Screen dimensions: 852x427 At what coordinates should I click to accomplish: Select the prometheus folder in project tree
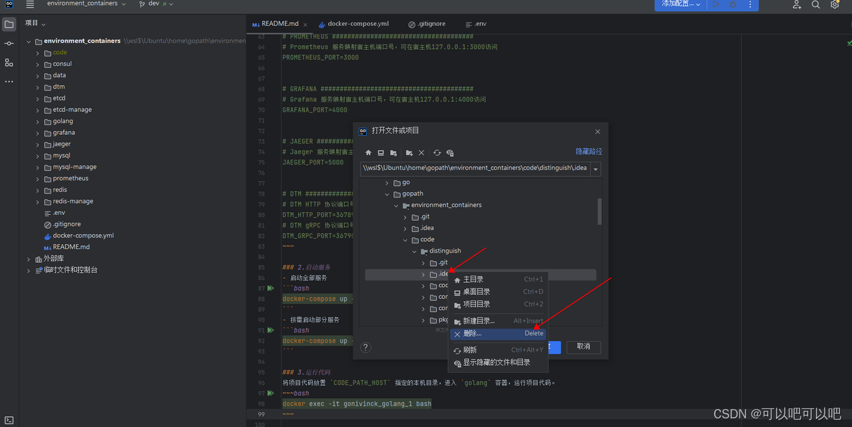tap(71, 178)
